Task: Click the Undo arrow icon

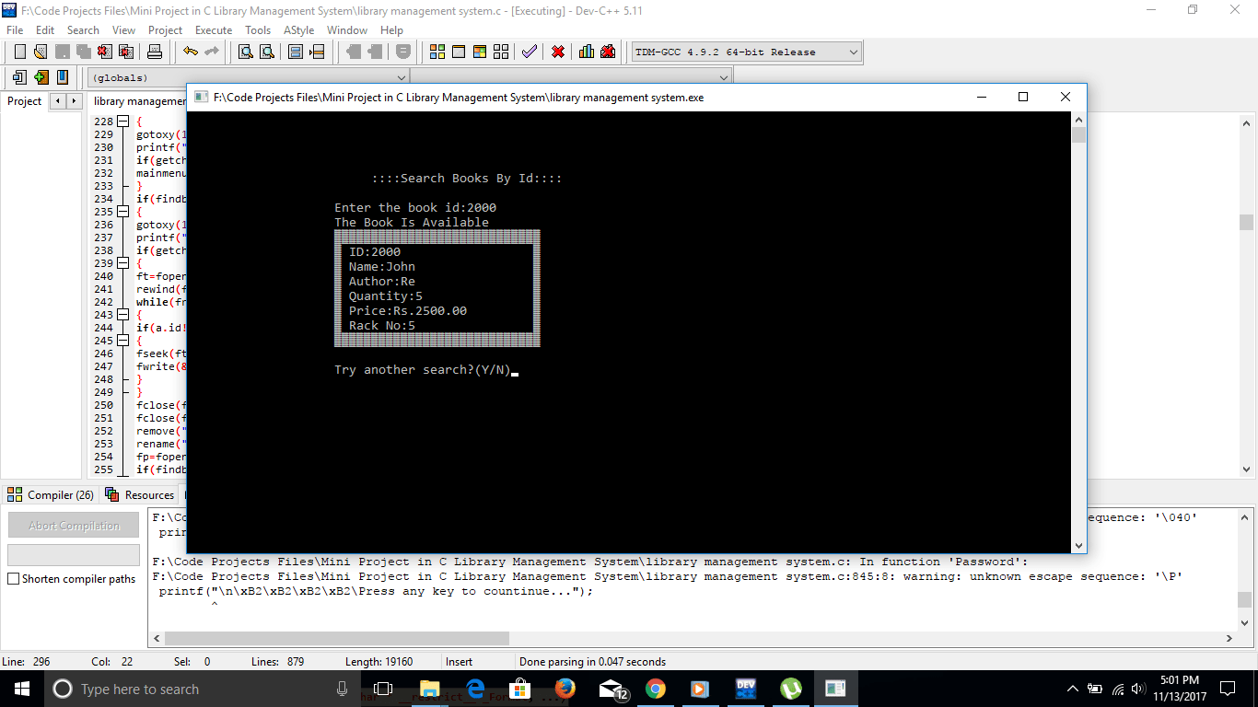Action: coord(189,52)
